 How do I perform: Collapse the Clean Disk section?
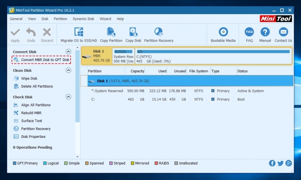coord(68,70)
